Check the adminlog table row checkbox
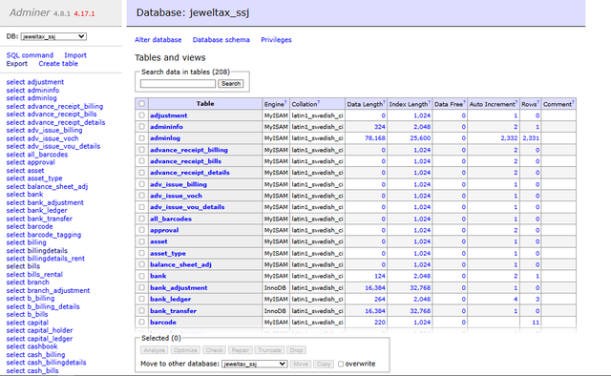The width and height of the screenshot is (611, 376). [141, 138]
